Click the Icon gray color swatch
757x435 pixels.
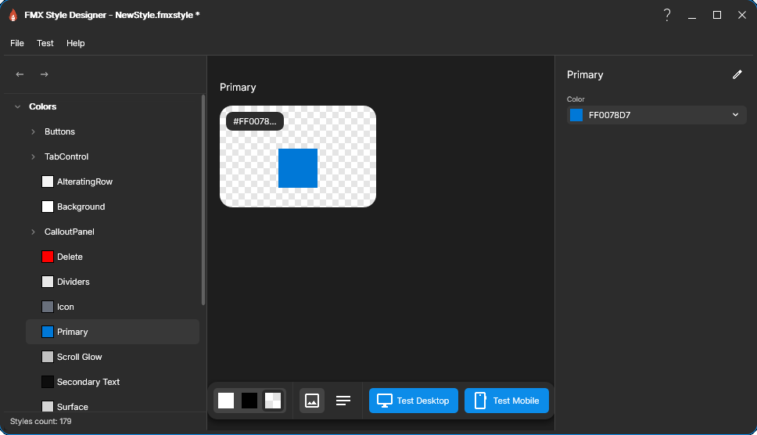(x=47, y=307)
